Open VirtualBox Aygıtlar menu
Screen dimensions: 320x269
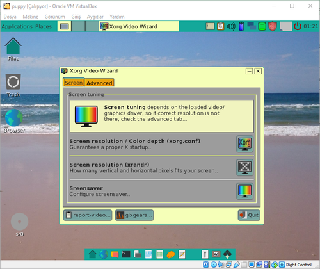pos(95,17)
